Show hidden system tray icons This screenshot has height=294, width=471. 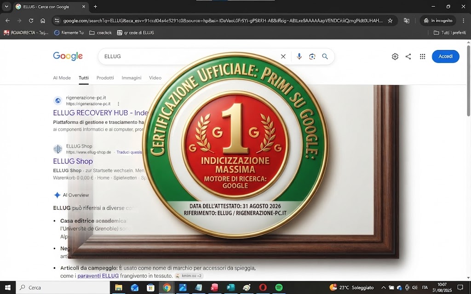(383, 288)
